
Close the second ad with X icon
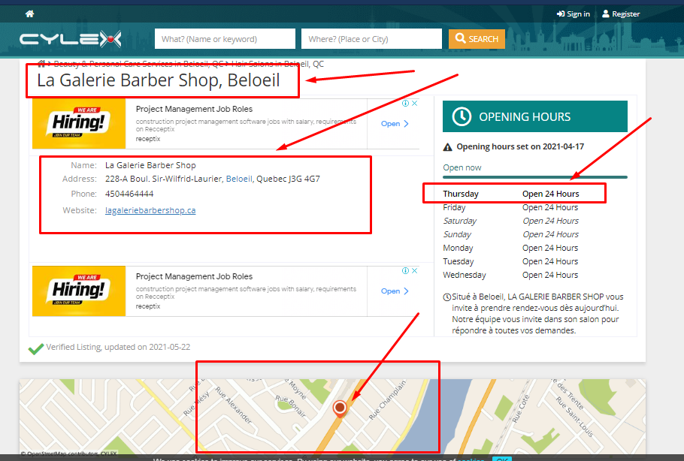point(414,270)
